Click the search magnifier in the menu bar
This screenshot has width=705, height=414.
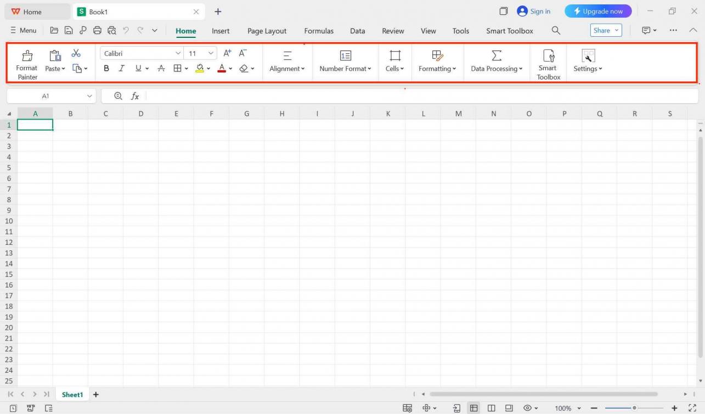coord(556,31)
